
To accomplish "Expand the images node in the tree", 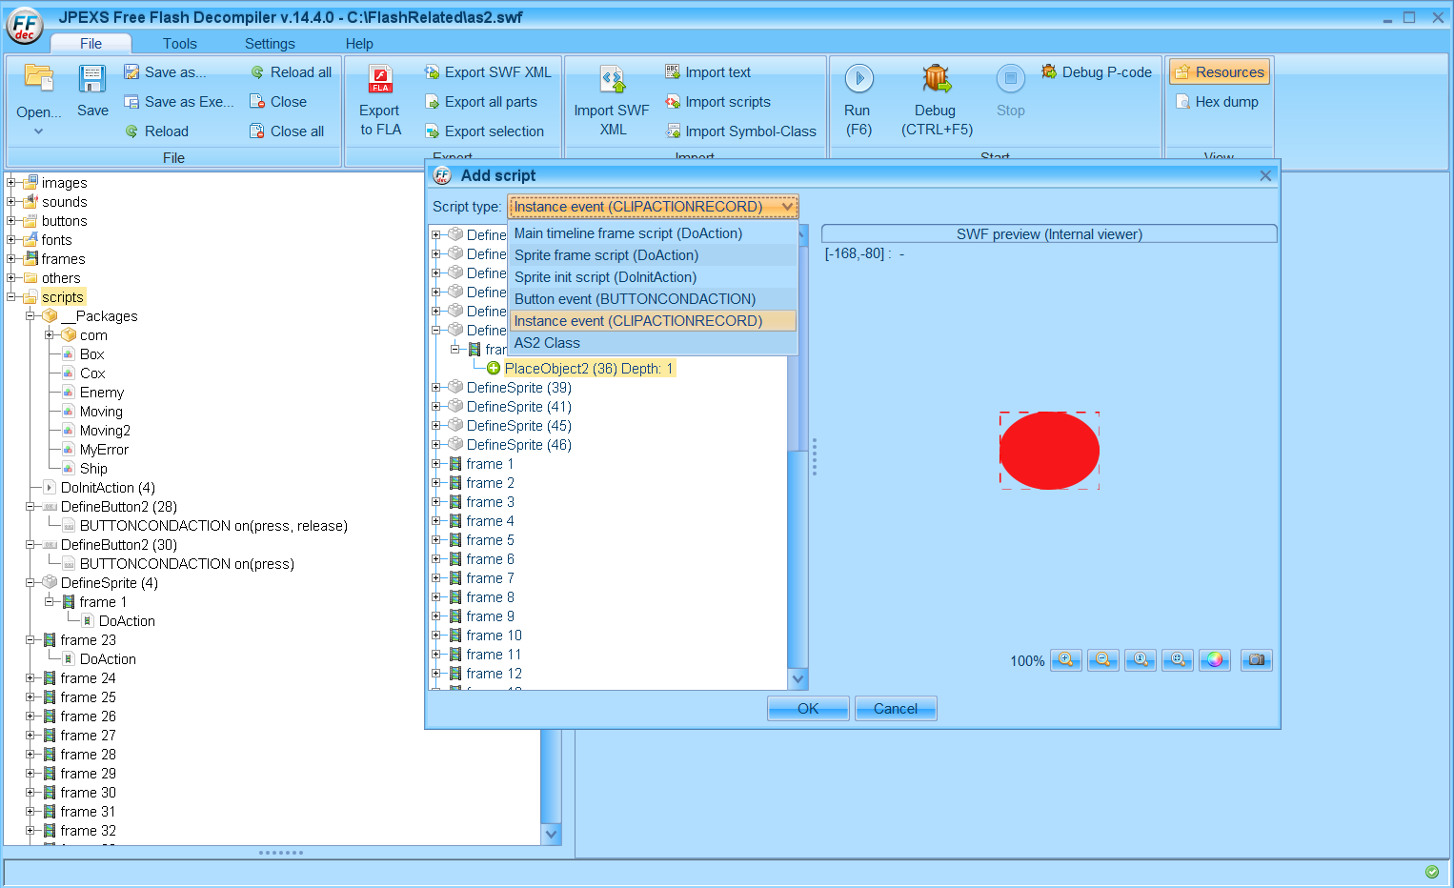I will click(x=11, y=182).
